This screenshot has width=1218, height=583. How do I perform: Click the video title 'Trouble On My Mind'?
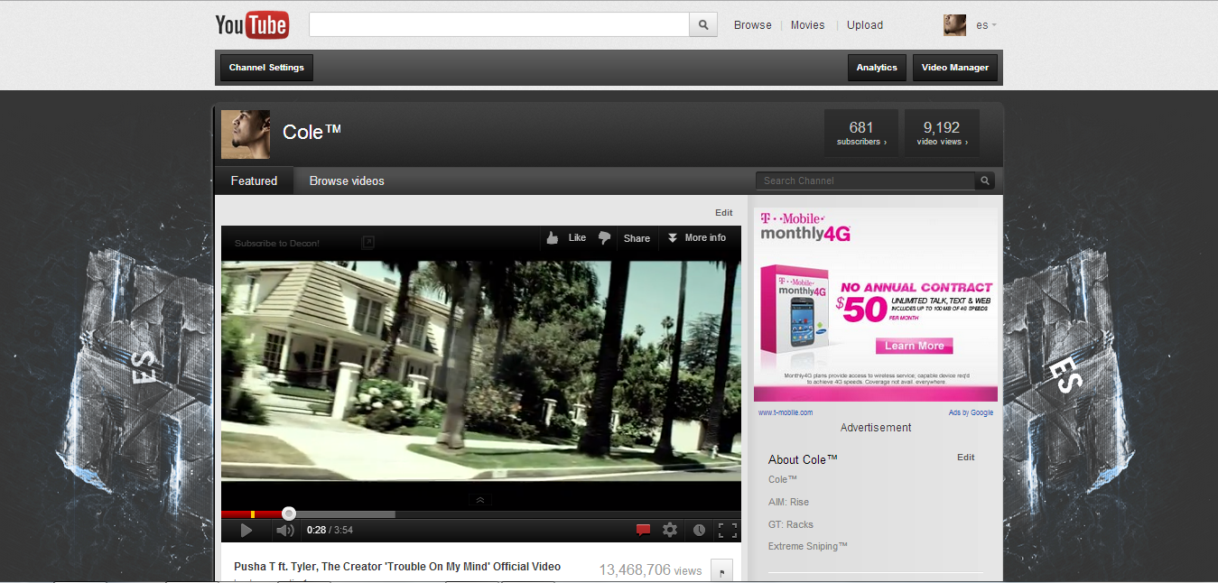coord(397,567)
